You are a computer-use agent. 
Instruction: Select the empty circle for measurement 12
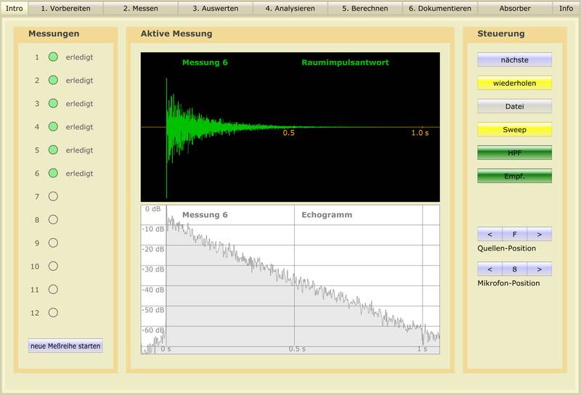53,312
